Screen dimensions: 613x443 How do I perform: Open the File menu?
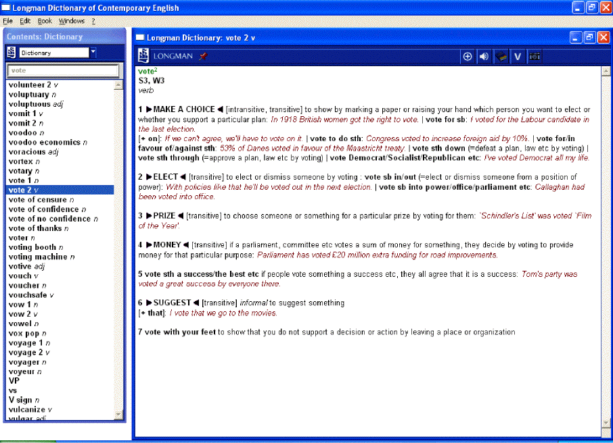tap(8, 21)
